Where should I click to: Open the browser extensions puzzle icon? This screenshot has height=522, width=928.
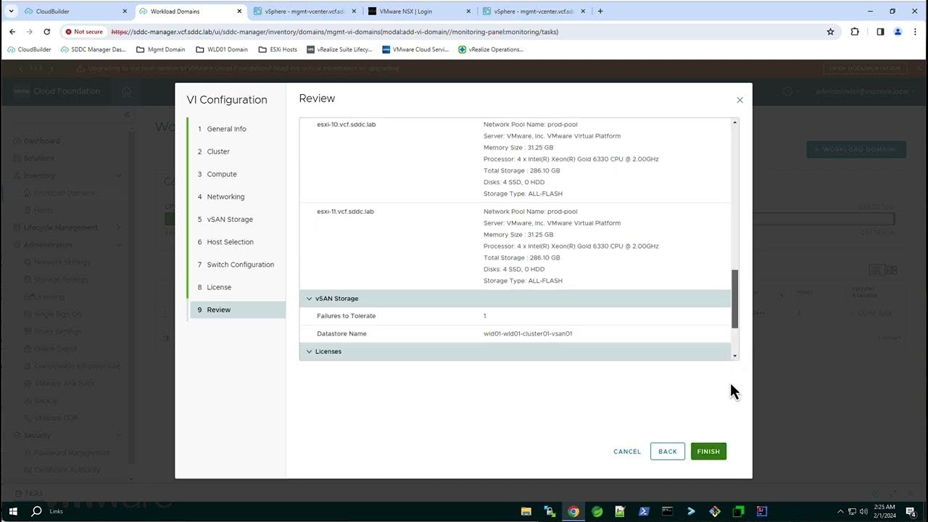855,32
